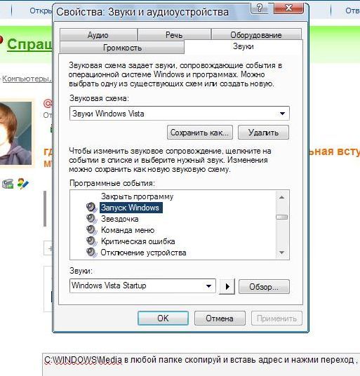Click the Сохранить как... button
This screenshot has width=360, height=376.
click(199, 133)
